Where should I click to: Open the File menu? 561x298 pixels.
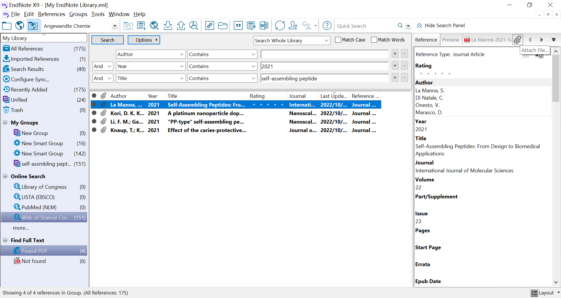(x=15, y=14)
